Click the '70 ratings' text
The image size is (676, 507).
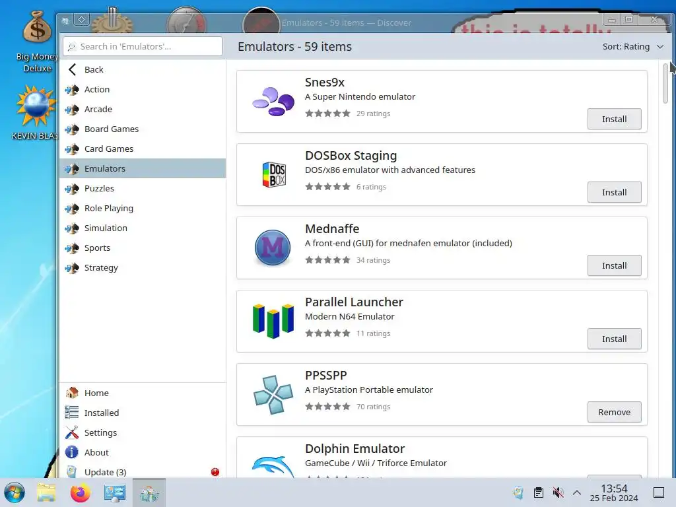coord(374,407)
